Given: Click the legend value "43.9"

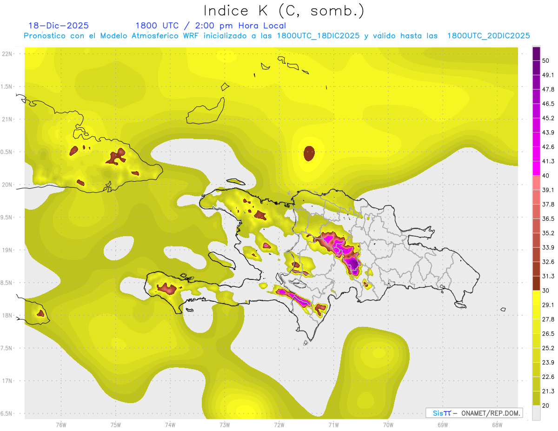Looking at the screenshot, I should click(x=548, y=133).
